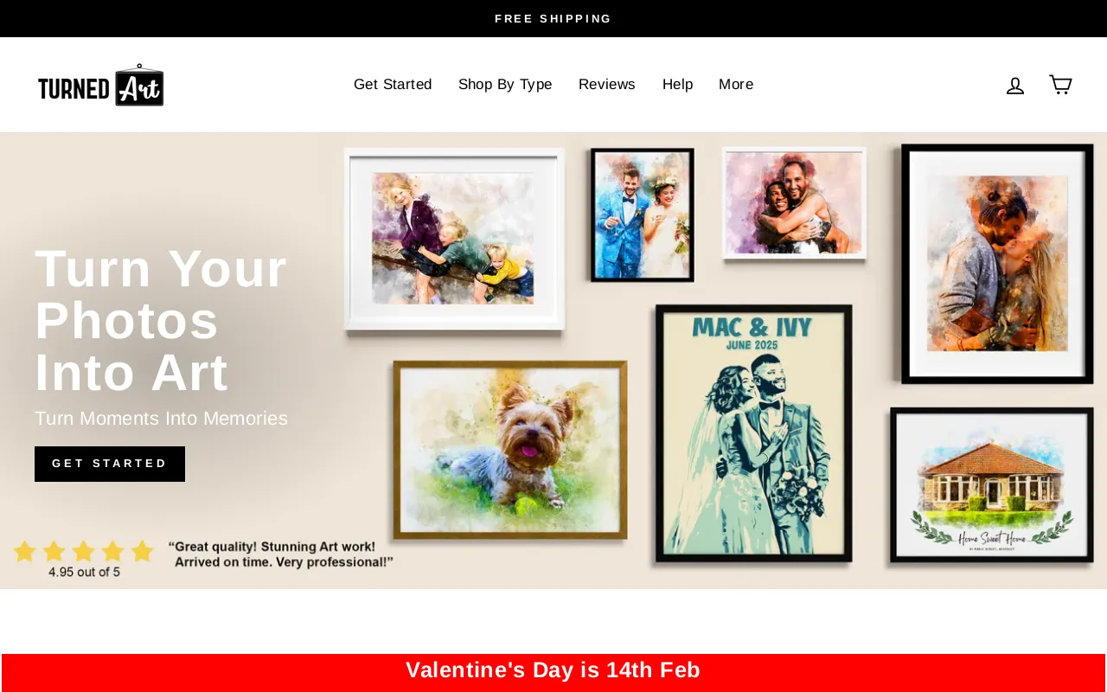Expand the More menu
The width and height of the screenshot is (1107, 692).
[736, 85]
